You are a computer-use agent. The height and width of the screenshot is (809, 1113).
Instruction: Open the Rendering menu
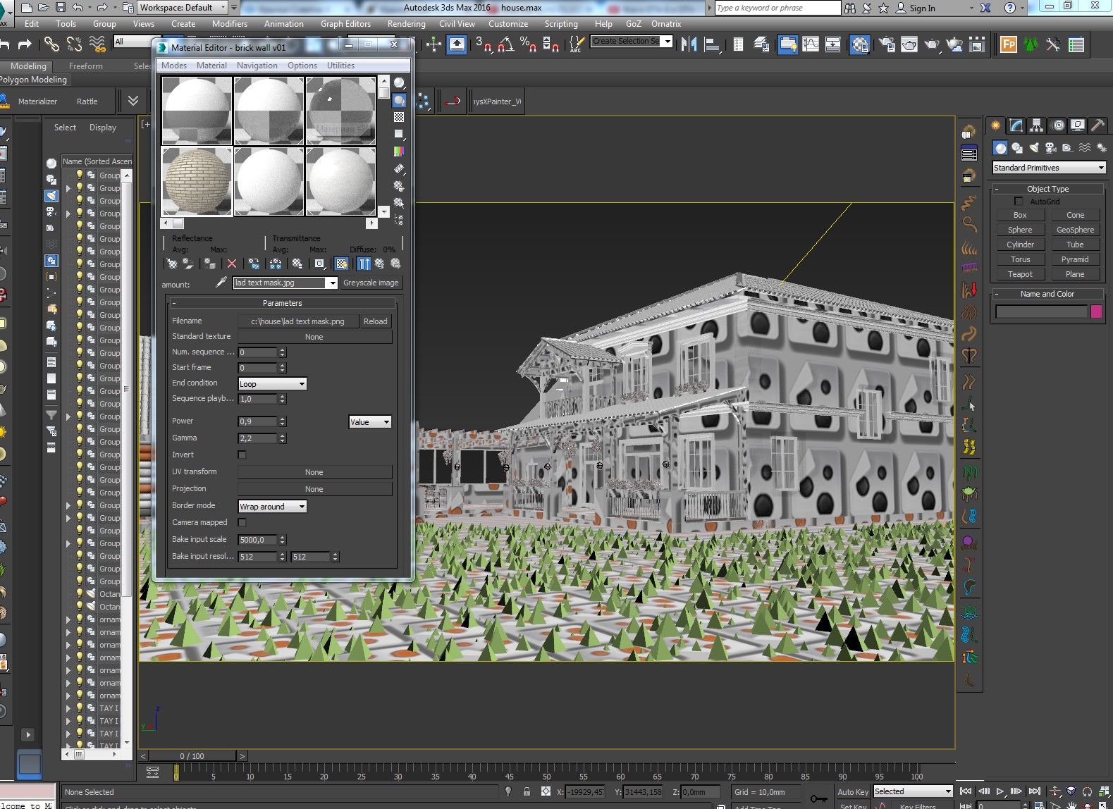406,24
